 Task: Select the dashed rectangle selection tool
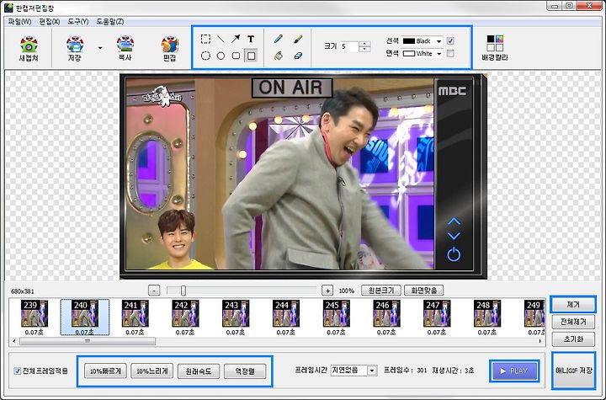tap(205, 39)
